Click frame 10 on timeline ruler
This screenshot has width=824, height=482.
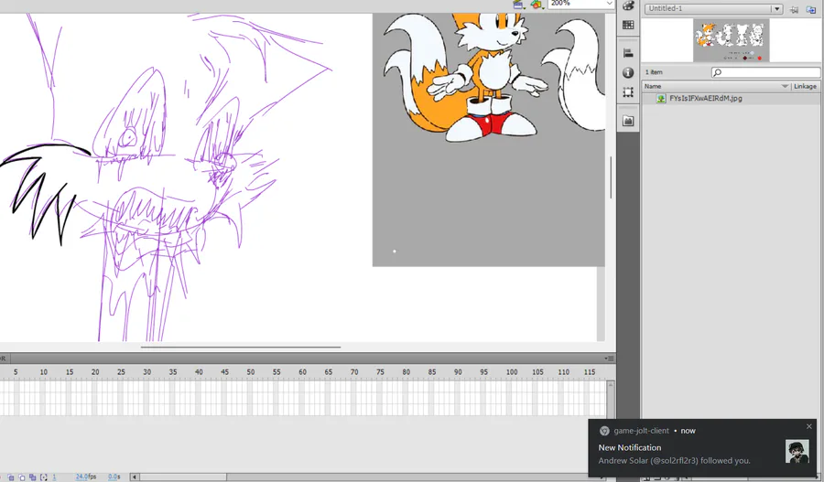click(x=43, y=371)
